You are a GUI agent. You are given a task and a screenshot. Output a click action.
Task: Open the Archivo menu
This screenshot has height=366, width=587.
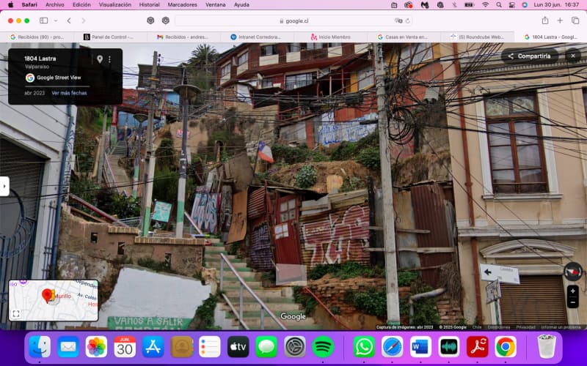coord(54,5)
